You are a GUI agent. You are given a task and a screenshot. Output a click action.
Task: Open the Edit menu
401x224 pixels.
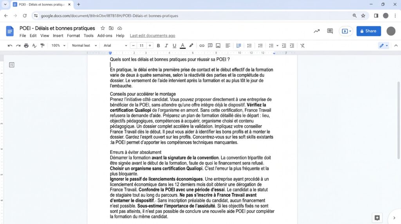pyautogui.click(x=33, y=36)
